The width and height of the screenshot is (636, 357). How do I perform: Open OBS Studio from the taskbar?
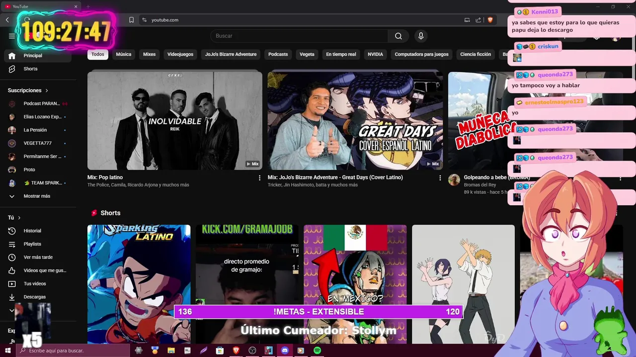pos(252,351)
